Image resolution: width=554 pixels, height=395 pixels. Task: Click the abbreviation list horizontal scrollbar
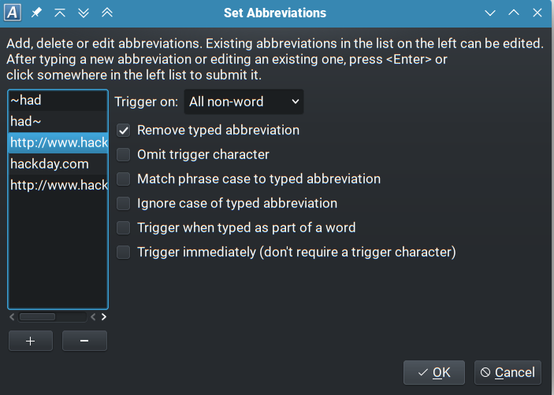pyautogui.click(x=38, y=317)
